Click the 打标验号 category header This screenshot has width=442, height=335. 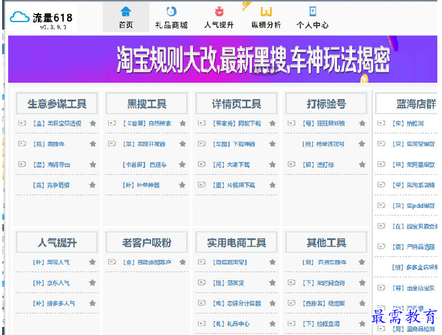327,104
